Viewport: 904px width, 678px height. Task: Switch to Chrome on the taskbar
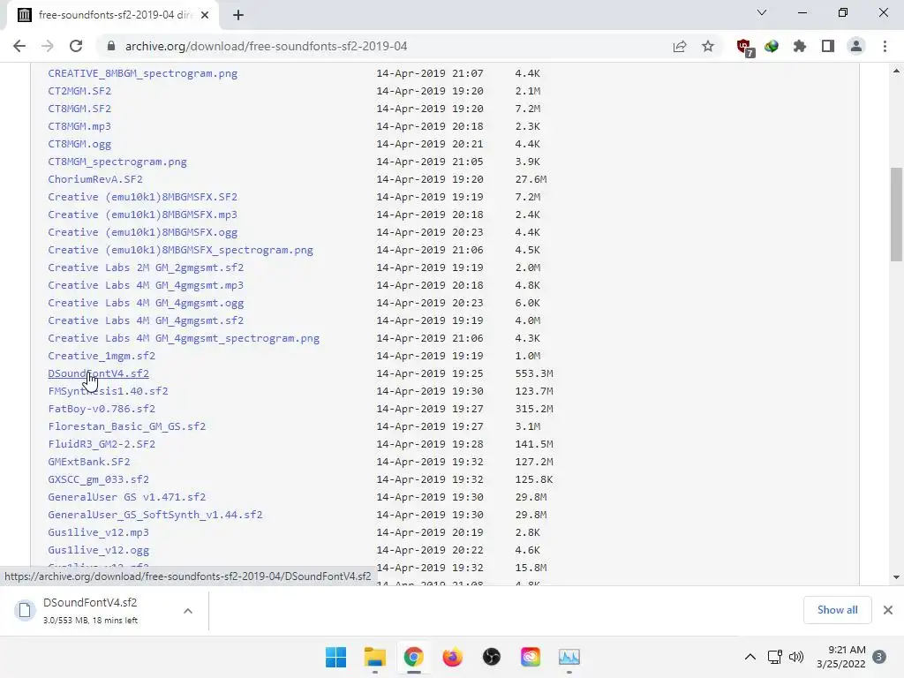(x=413, y=657)
